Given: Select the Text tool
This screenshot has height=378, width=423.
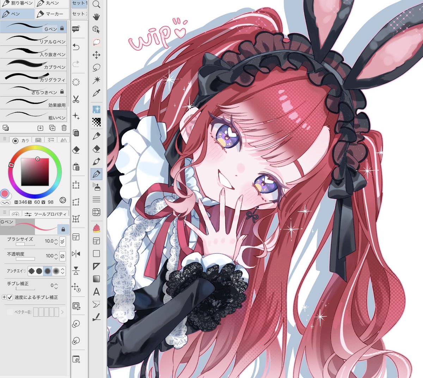Looking at the screenshot, I should pos(96,292).
